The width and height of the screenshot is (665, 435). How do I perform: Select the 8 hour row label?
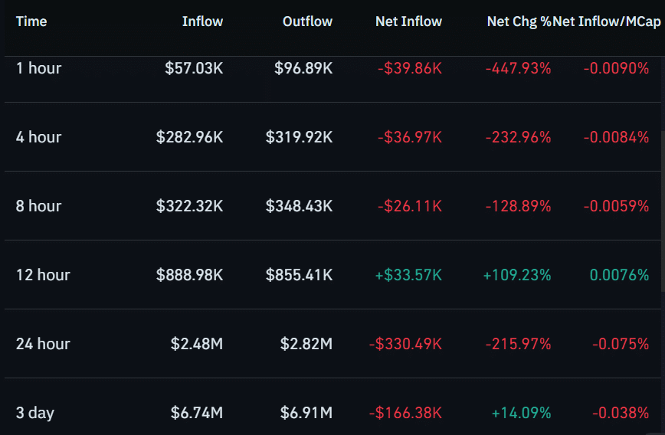38,206
